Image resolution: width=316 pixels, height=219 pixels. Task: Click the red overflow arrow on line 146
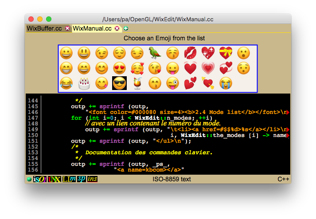pos(288,112)
